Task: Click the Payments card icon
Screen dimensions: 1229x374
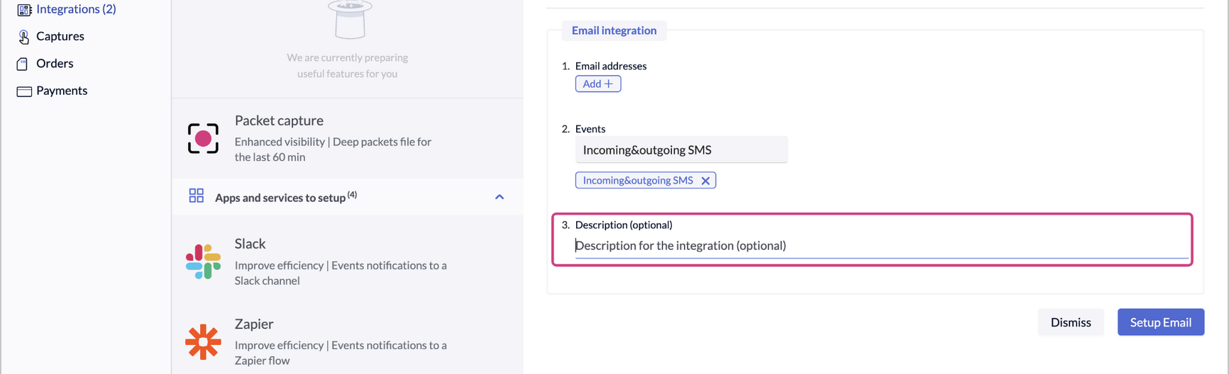Action: coord(24,91)
